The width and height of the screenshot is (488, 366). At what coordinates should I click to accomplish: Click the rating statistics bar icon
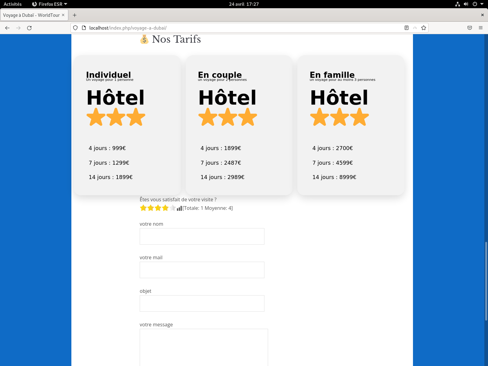point(179,208)
